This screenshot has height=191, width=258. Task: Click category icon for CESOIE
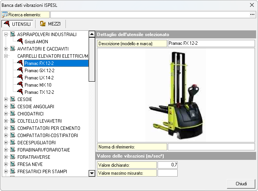pos(13,99)
